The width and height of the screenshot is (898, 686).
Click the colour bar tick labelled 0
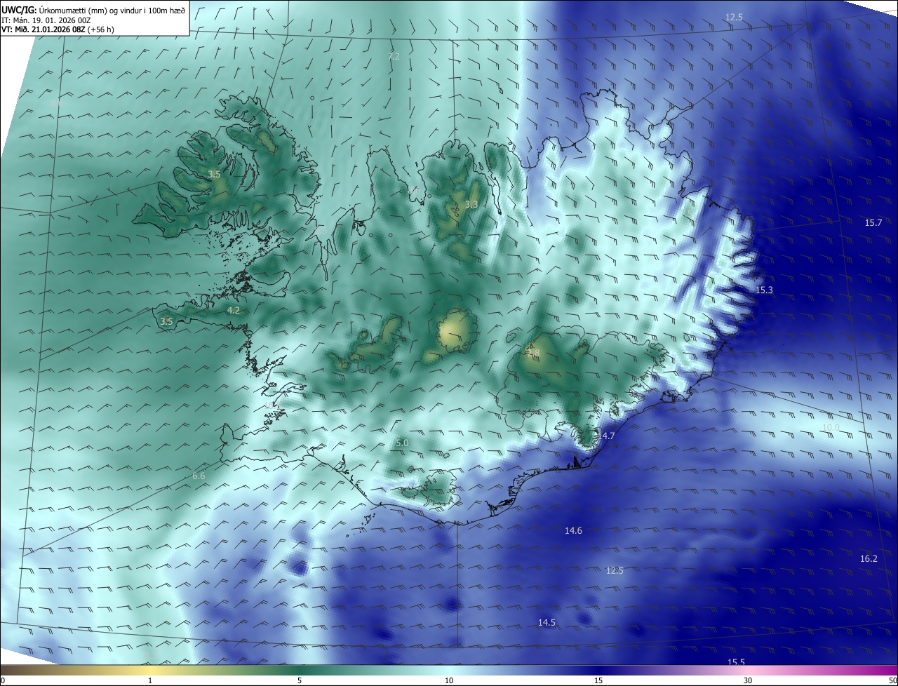point(3,680)
